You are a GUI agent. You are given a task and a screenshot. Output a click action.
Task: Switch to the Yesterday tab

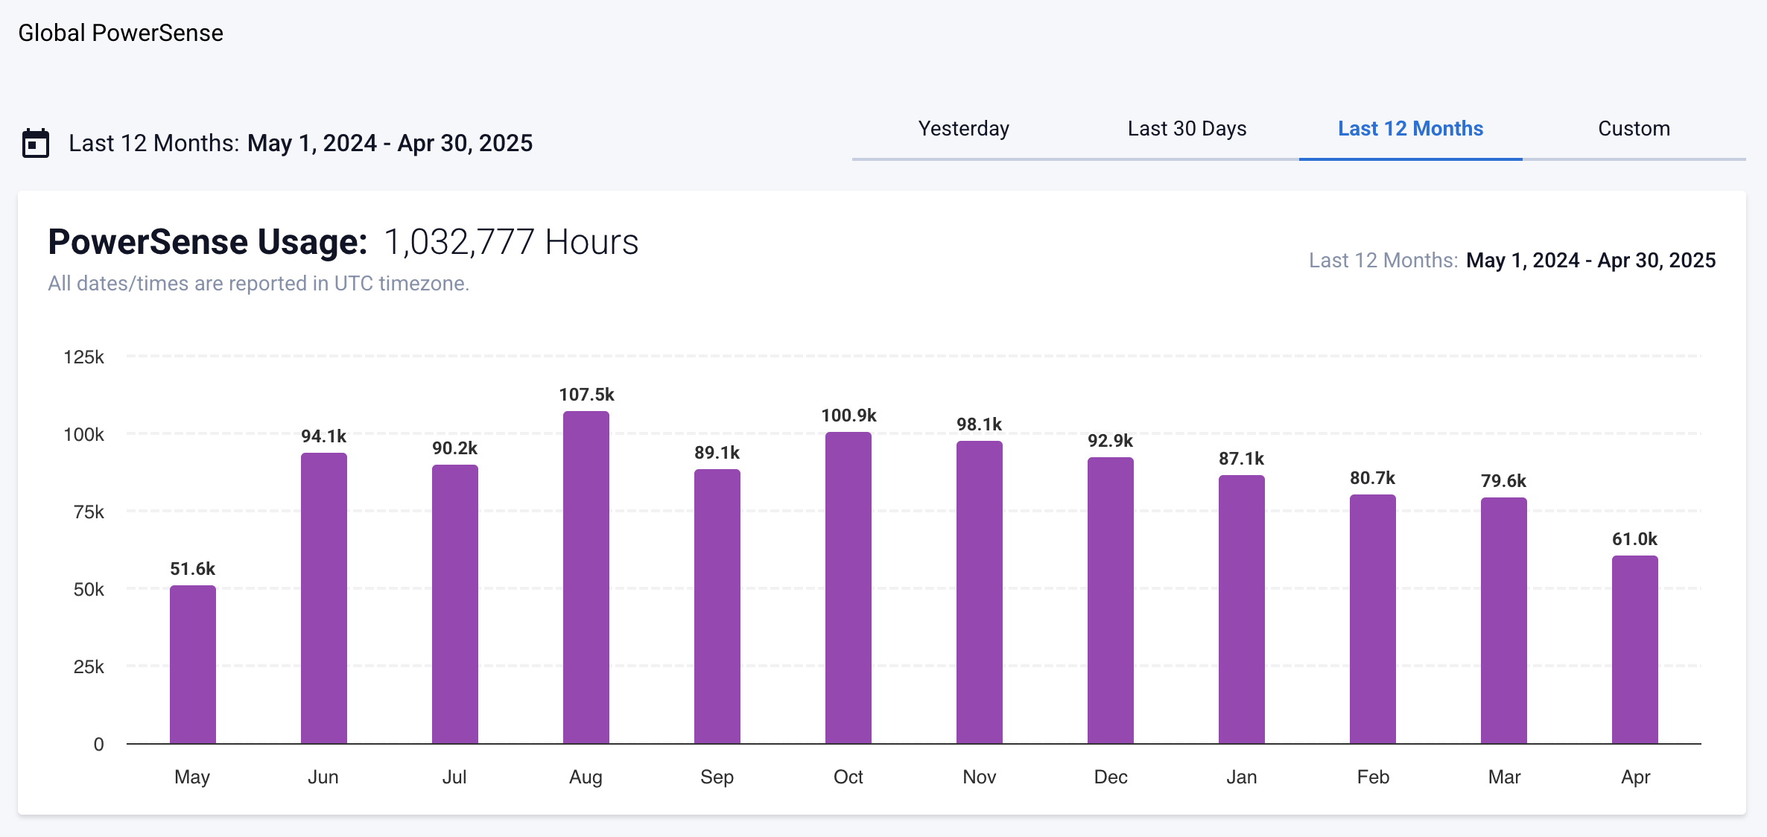[963, 129]
